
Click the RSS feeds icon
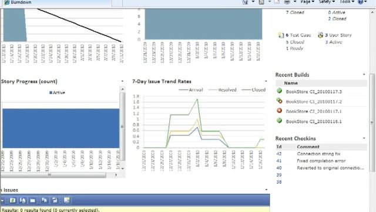tap(261, 2)
